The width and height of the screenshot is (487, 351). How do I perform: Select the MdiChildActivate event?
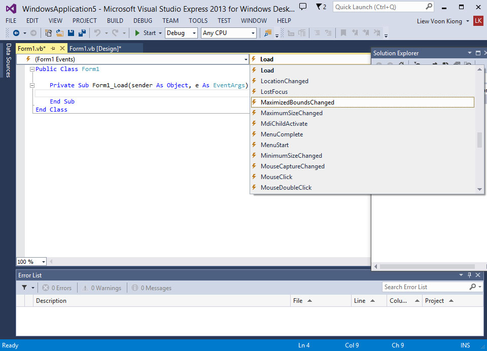pos(363,124)
